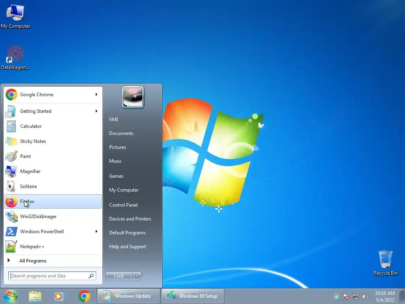Expand the Google Chrome jump list arrow
Viewport: 405px width, 304px height.
pyautogui.click(x=97, y=95)
